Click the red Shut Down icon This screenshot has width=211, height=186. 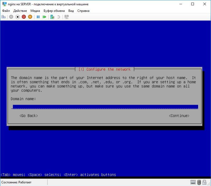click(x=24, y=17)
